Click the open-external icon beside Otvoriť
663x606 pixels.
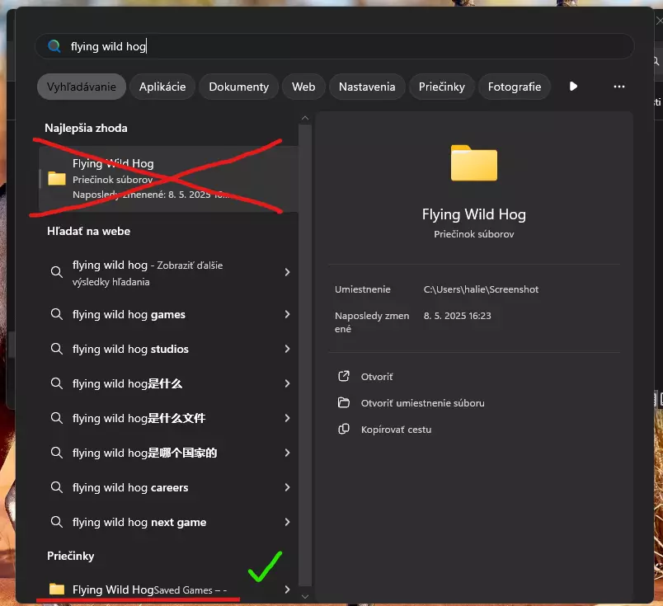[344, 376]
